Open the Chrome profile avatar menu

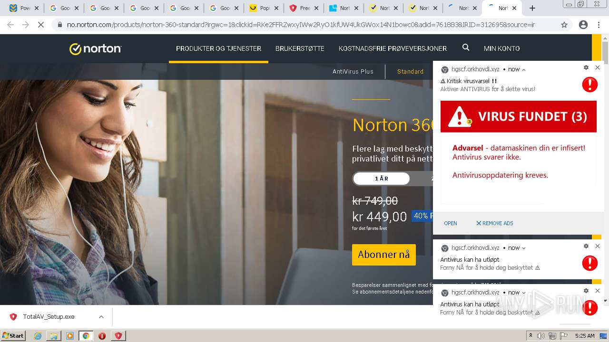click(583, 25)
